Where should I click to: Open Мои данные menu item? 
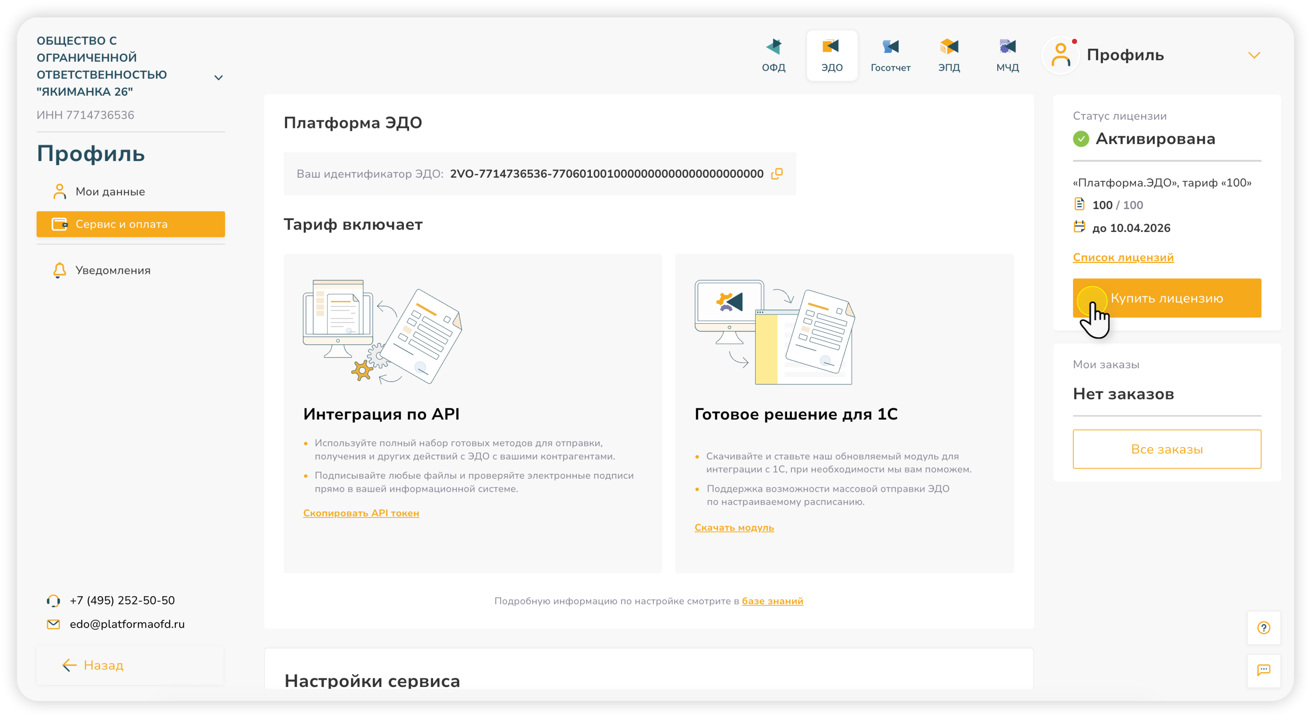[x=110, y=192]
